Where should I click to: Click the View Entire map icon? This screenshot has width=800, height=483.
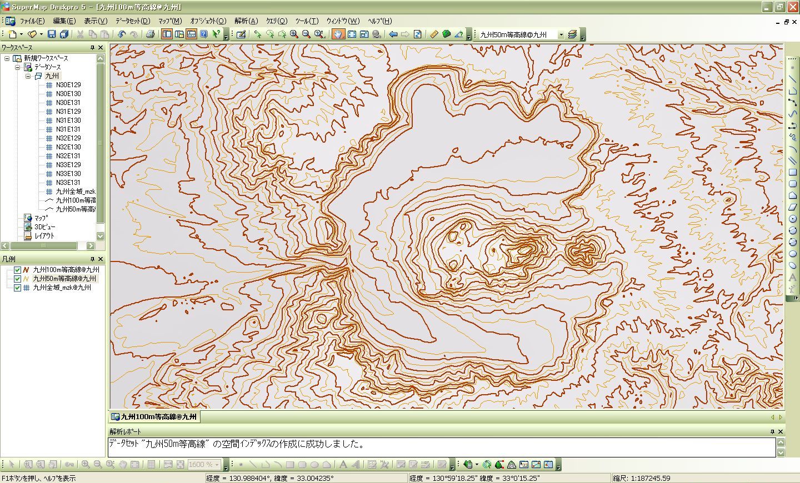[x=352, y=34]
